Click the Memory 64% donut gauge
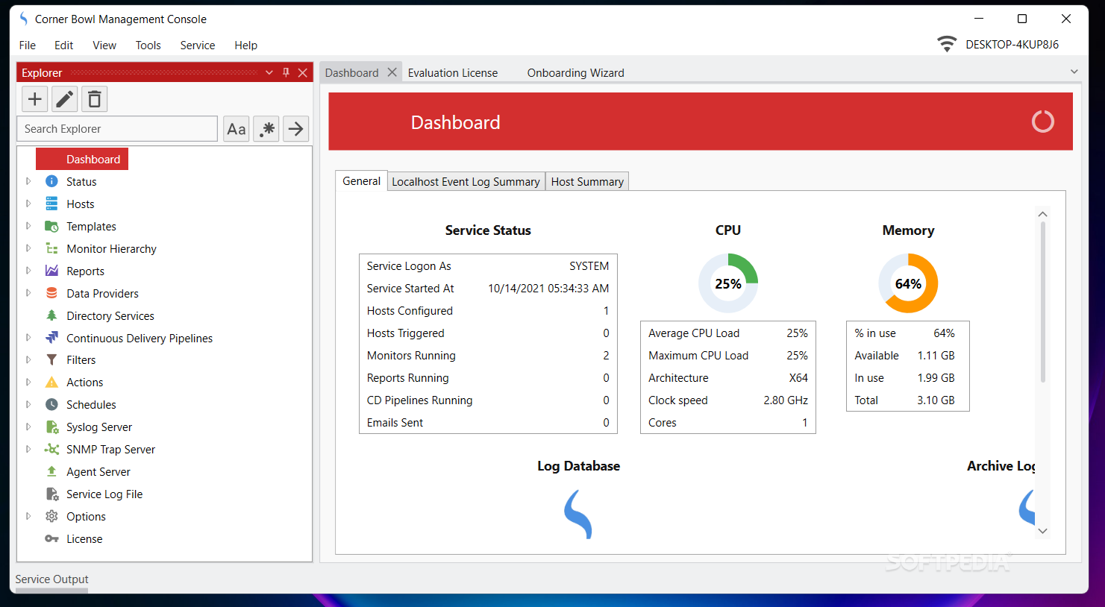The width and height of the screenshot is (1105, 607). pos(908,283)
